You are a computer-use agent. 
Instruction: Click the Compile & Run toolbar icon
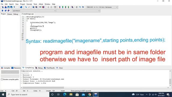coord(66,7)
